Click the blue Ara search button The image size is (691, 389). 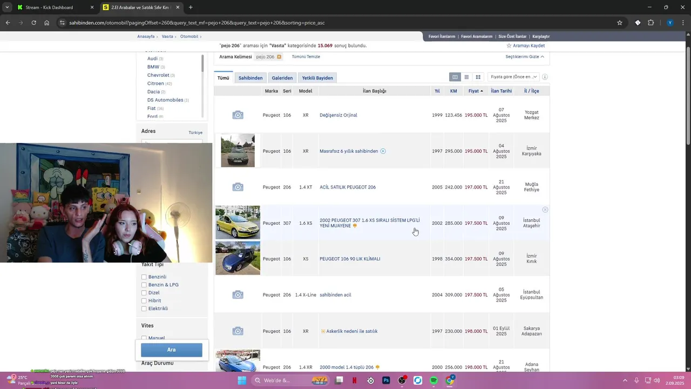pyautogui.click(x=172, y=350)
